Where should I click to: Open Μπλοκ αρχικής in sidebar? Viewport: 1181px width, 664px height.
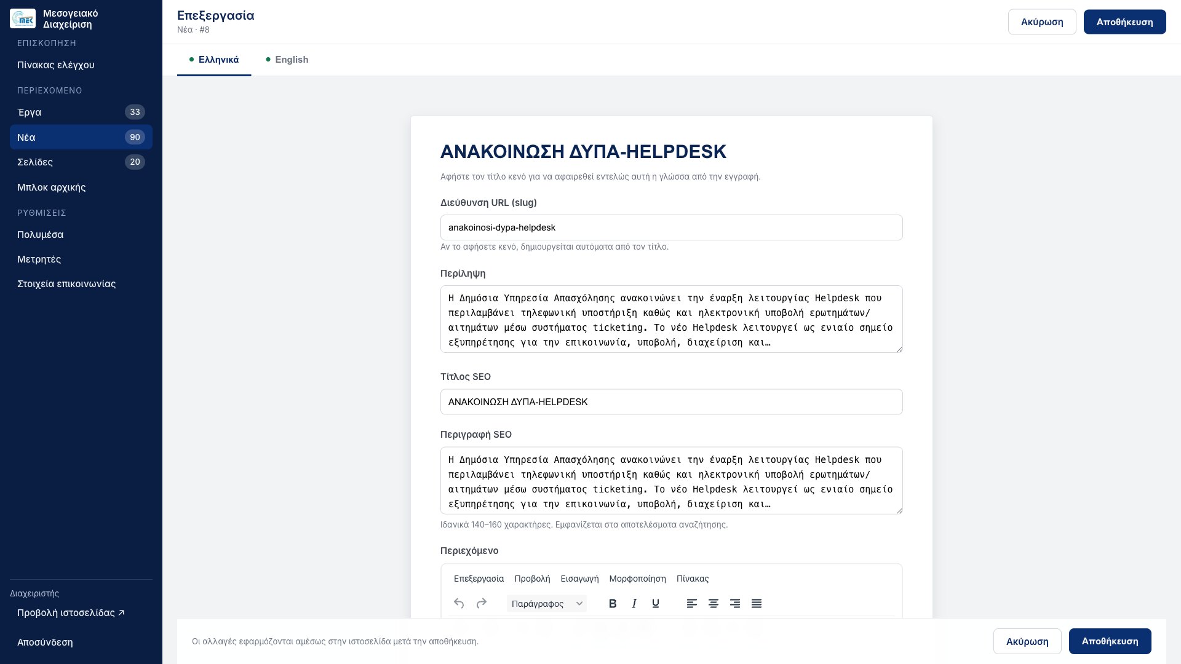[x=81, y=187]
